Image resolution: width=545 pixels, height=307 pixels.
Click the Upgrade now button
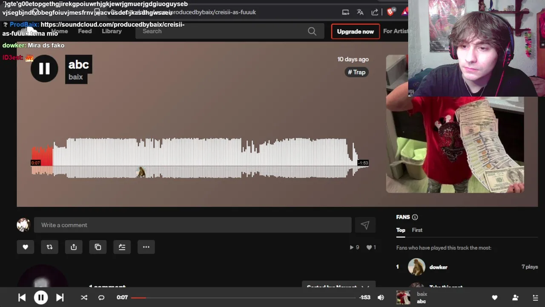pos(356,32)
